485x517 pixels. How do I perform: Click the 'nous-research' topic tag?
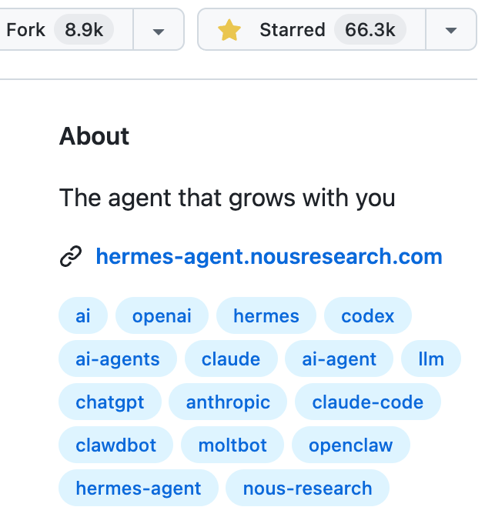pyautogui.click(x=307, y=489)
